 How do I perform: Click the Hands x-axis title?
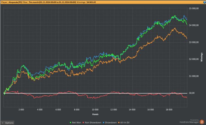point(95,114)
